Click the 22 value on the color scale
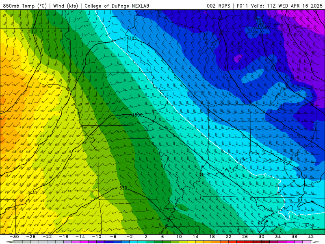 tap(228, 237)
